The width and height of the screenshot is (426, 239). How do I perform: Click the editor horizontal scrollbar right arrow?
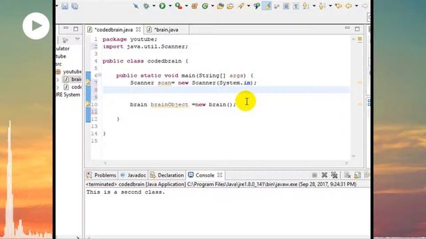[346, 163]
